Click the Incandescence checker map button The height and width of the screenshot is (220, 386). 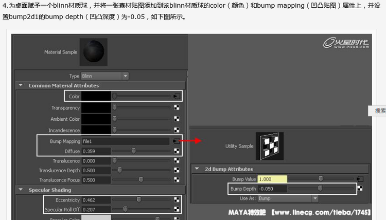[x=177, y=131]
